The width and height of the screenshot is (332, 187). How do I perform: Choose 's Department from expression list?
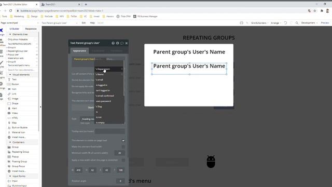[109, 69]
